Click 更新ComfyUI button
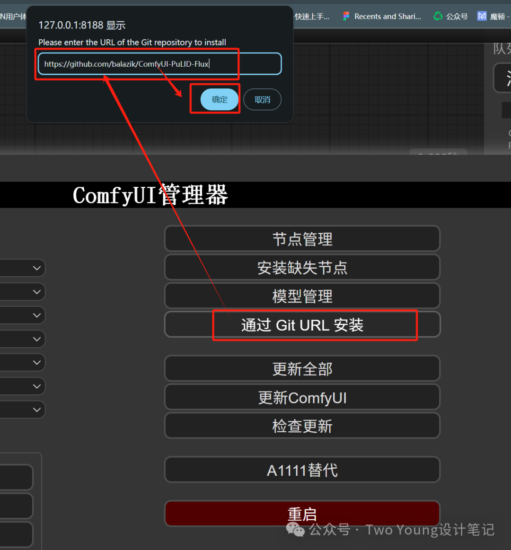 [x=302, y=397]
